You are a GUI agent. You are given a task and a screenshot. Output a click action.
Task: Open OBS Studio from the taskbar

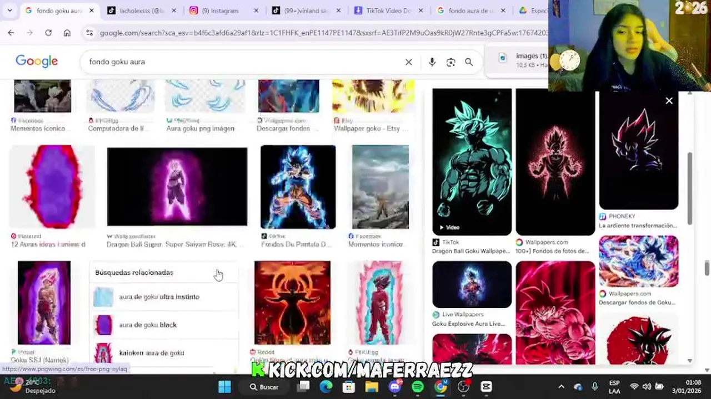click(463, 387)
